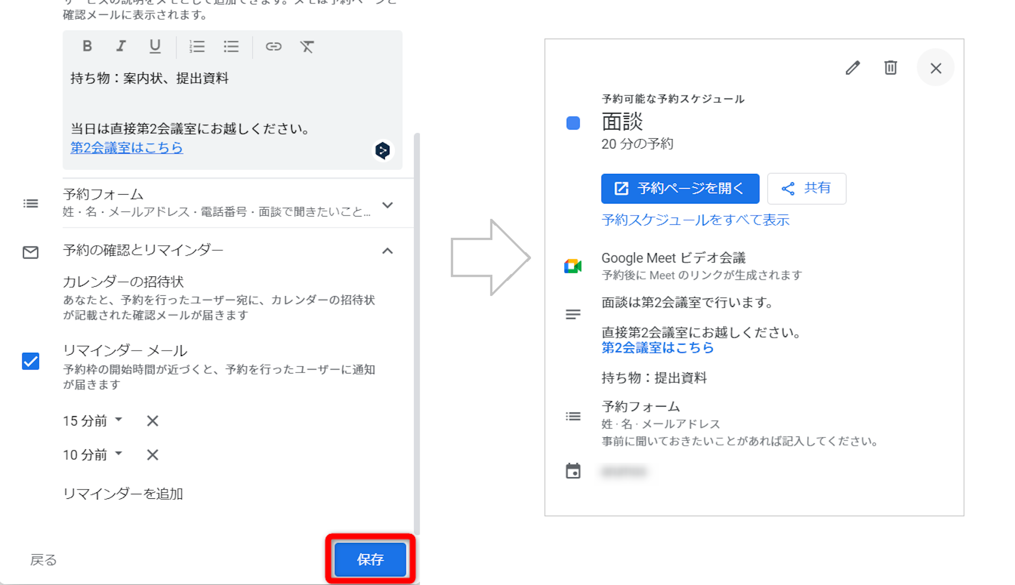Expand the 予約フォーム section
The height and width of the screenshot is (585, 1015).
tap(388, 205)
